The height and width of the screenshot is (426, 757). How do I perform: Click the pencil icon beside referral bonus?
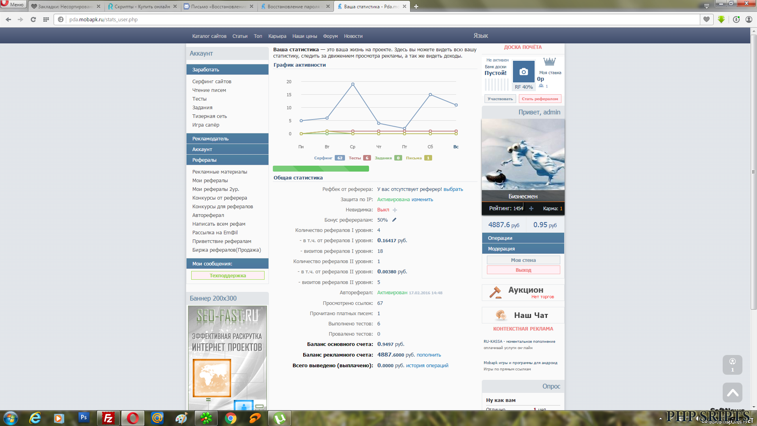[394, 220]
